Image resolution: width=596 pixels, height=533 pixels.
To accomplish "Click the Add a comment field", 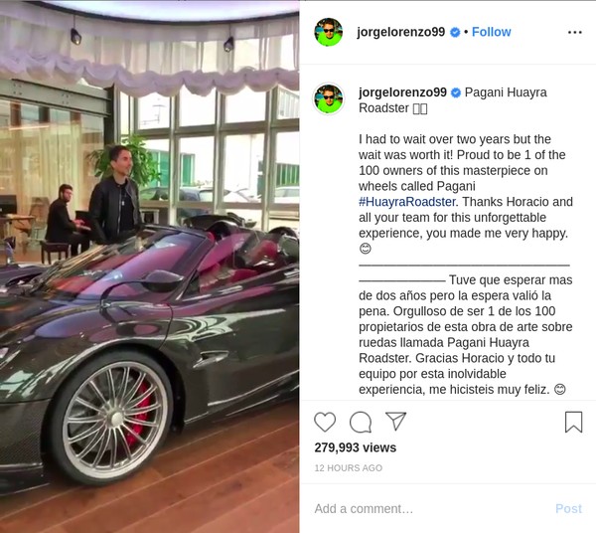I will click(x=429, y=509).
